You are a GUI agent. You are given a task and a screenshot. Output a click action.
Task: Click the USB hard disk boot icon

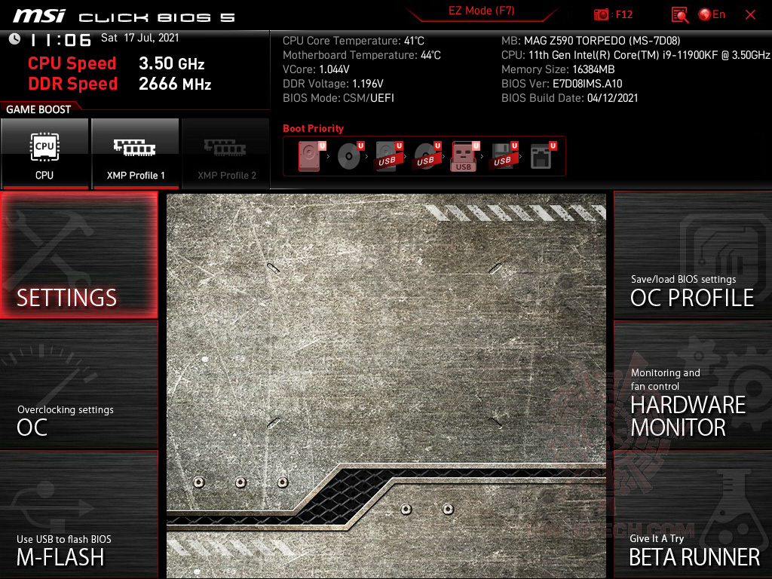389,156
